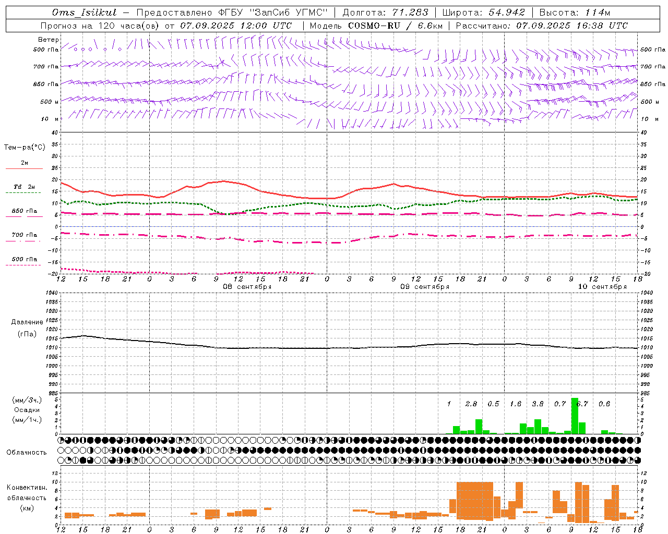Click the 1040 tick on left pressure axis
This screenshot has height=534, width=668.
51,293
